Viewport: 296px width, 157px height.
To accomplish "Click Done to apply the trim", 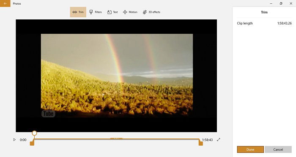I will click(250, 149).
